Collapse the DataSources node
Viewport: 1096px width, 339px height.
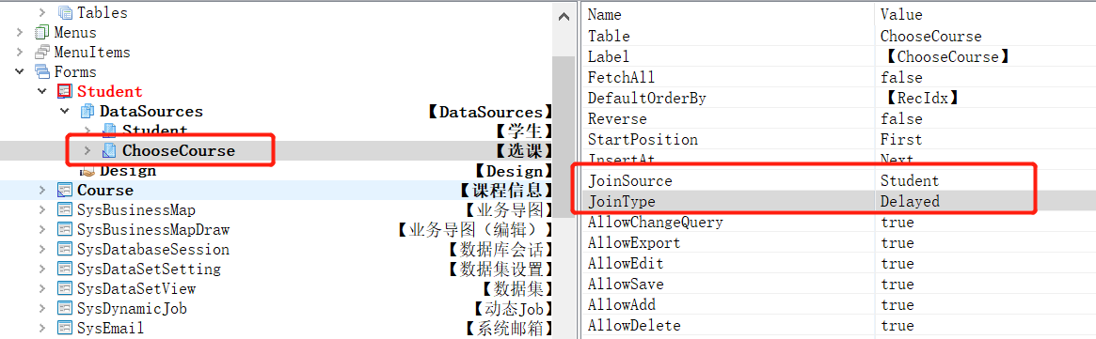tap(65, 112)
